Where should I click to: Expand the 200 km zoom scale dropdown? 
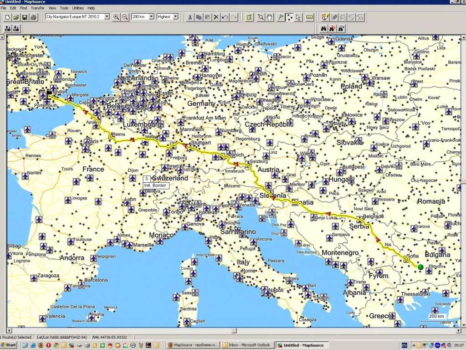point(151,17)
